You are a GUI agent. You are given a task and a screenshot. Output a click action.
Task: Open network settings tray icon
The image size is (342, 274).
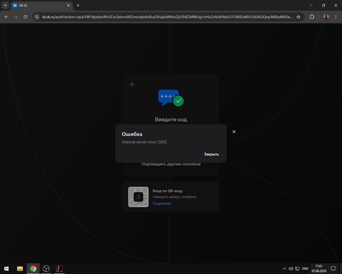point(297,269)
